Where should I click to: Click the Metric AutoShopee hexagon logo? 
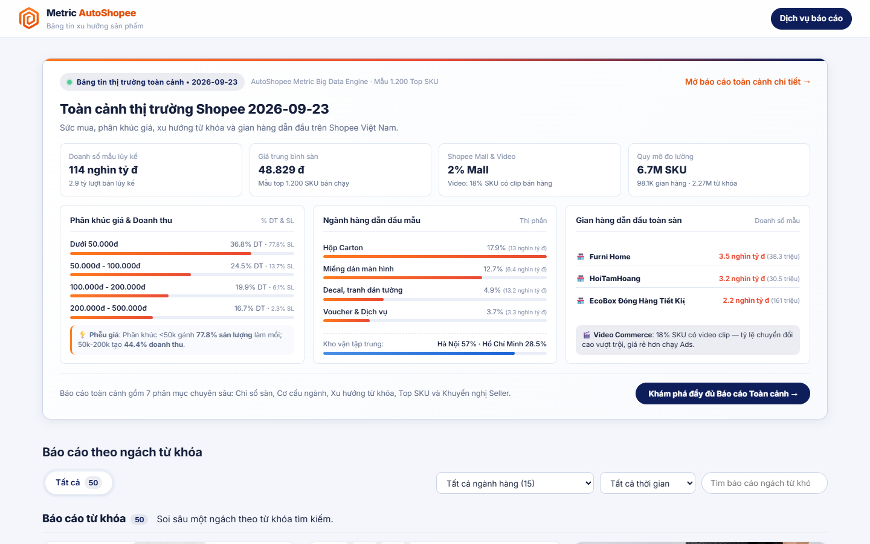[x=29, y=18]
